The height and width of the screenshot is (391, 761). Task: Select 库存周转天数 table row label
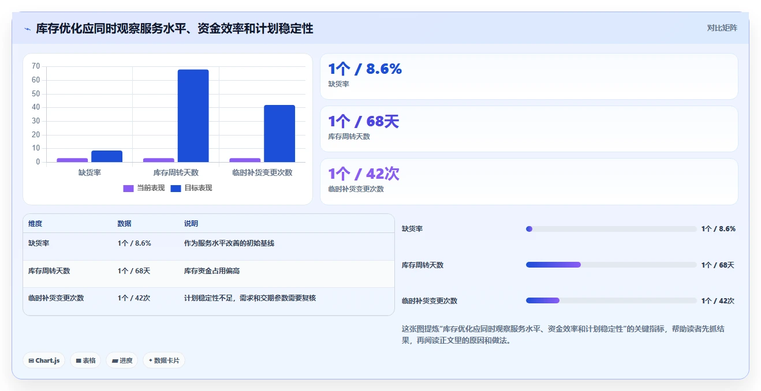pyautogui.click(x=49, y=271)
